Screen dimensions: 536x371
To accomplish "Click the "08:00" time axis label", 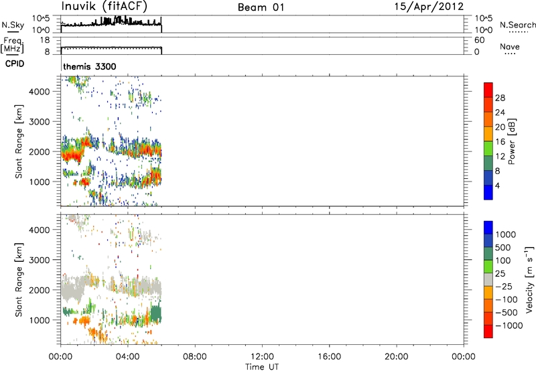I will pos(195,357).
